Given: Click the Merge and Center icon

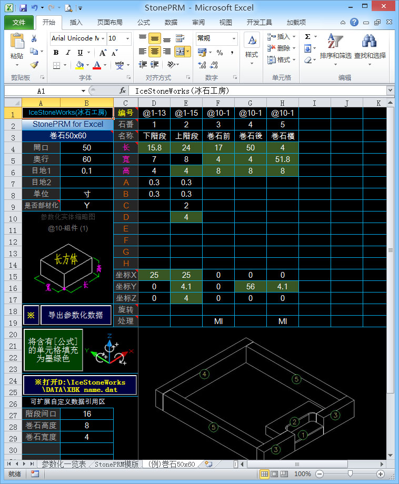Looking at the screenshot, I should click(179, 52).
